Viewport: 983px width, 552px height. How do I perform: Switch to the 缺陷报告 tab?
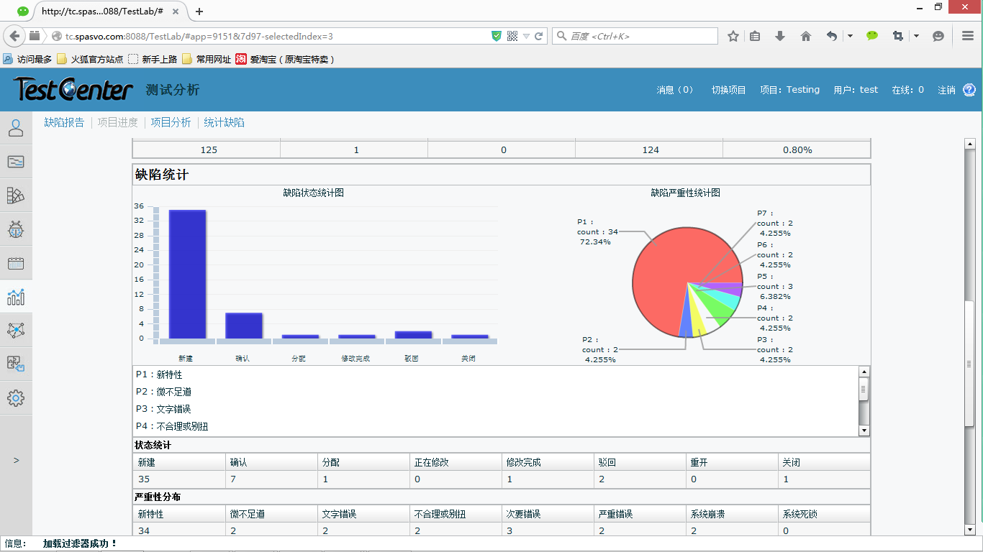(x=64, y=122)
